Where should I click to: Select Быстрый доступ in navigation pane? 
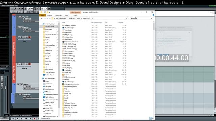tap(50, 24)
